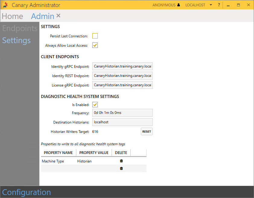Open the help question mark icon
The width and height of the screenshot is (254, 198).
[x=219, y=5]
